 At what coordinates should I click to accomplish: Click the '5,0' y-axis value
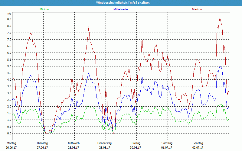pos(9,66)
